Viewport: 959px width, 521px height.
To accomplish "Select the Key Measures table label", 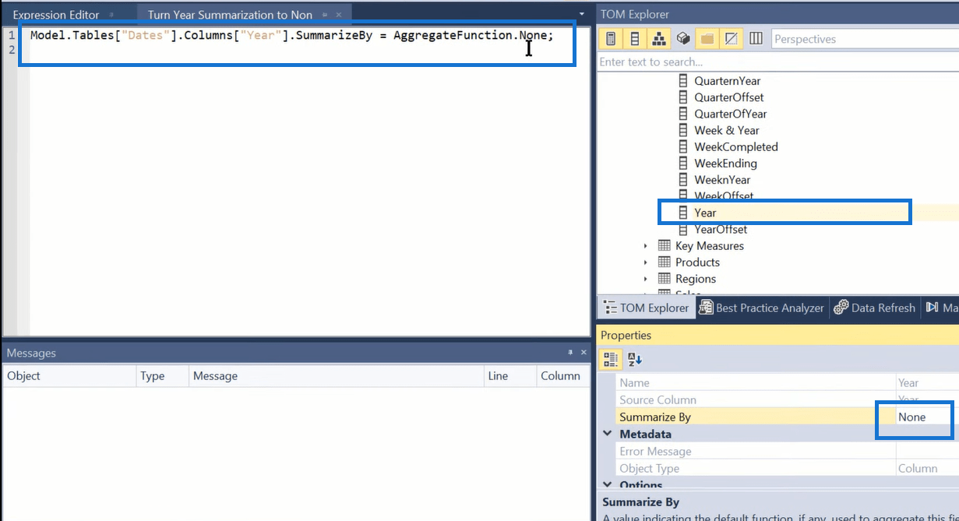I will point(710,246).
